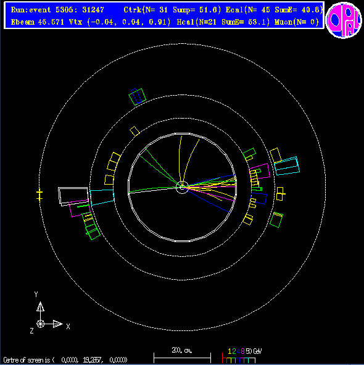This screenshot has width=364, height=365.
Task: Click the yellow muon hits at far left
Action: [x=39, y=195]
